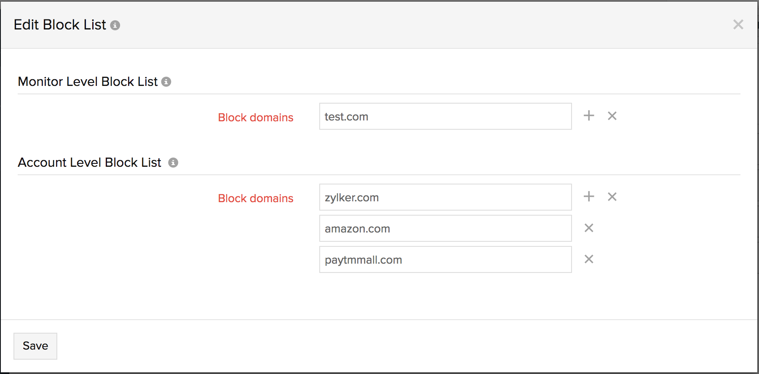
Task: Click Block domains label under Monitor Level
Action: click(x=256, y=118)
